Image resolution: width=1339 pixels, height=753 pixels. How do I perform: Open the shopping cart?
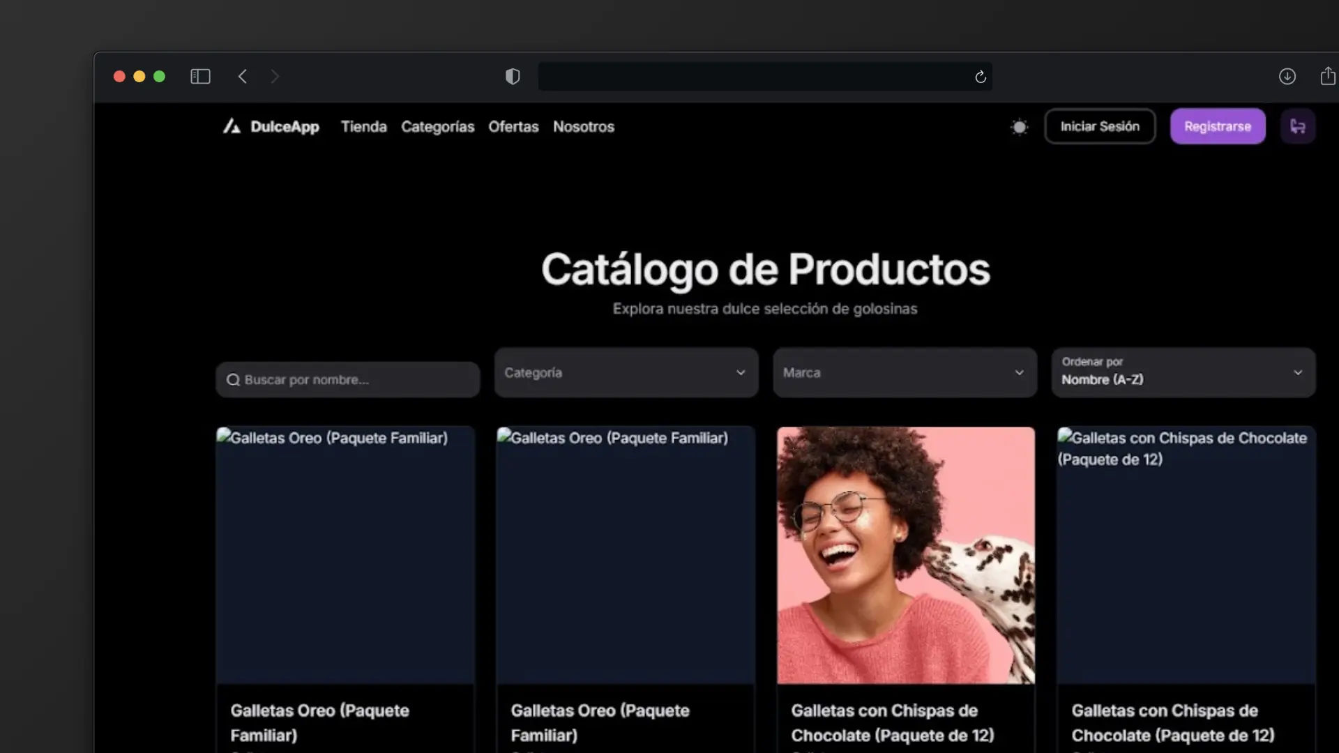pyautogui.click(x=1298, y=126)
